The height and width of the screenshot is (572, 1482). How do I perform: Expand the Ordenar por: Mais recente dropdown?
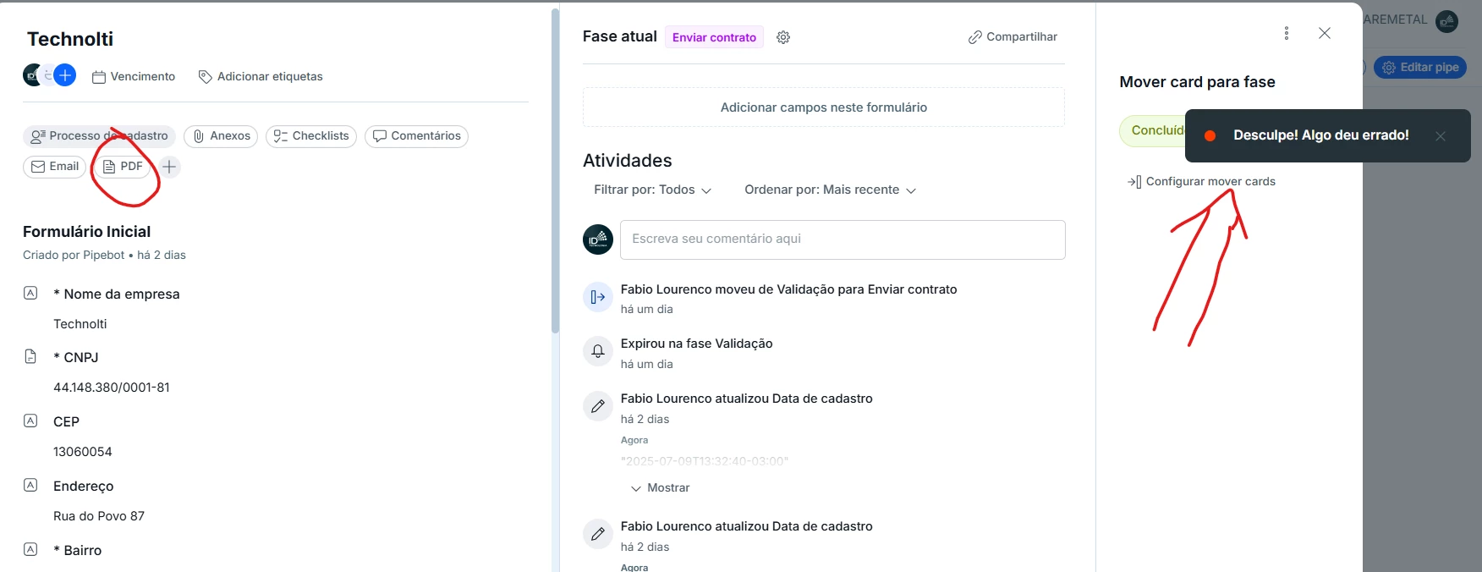(830, 190)
